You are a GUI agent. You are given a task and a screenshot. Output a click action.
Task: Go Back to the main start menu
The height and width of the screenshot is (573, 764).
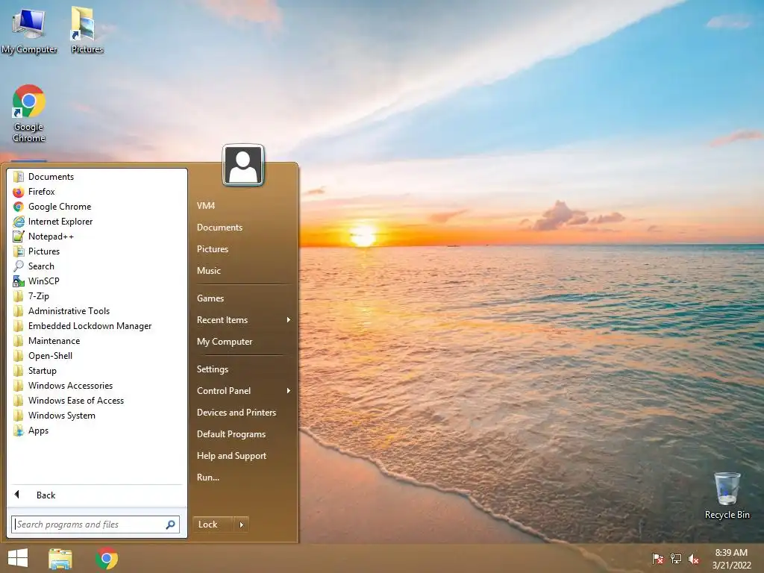[46, 495]
